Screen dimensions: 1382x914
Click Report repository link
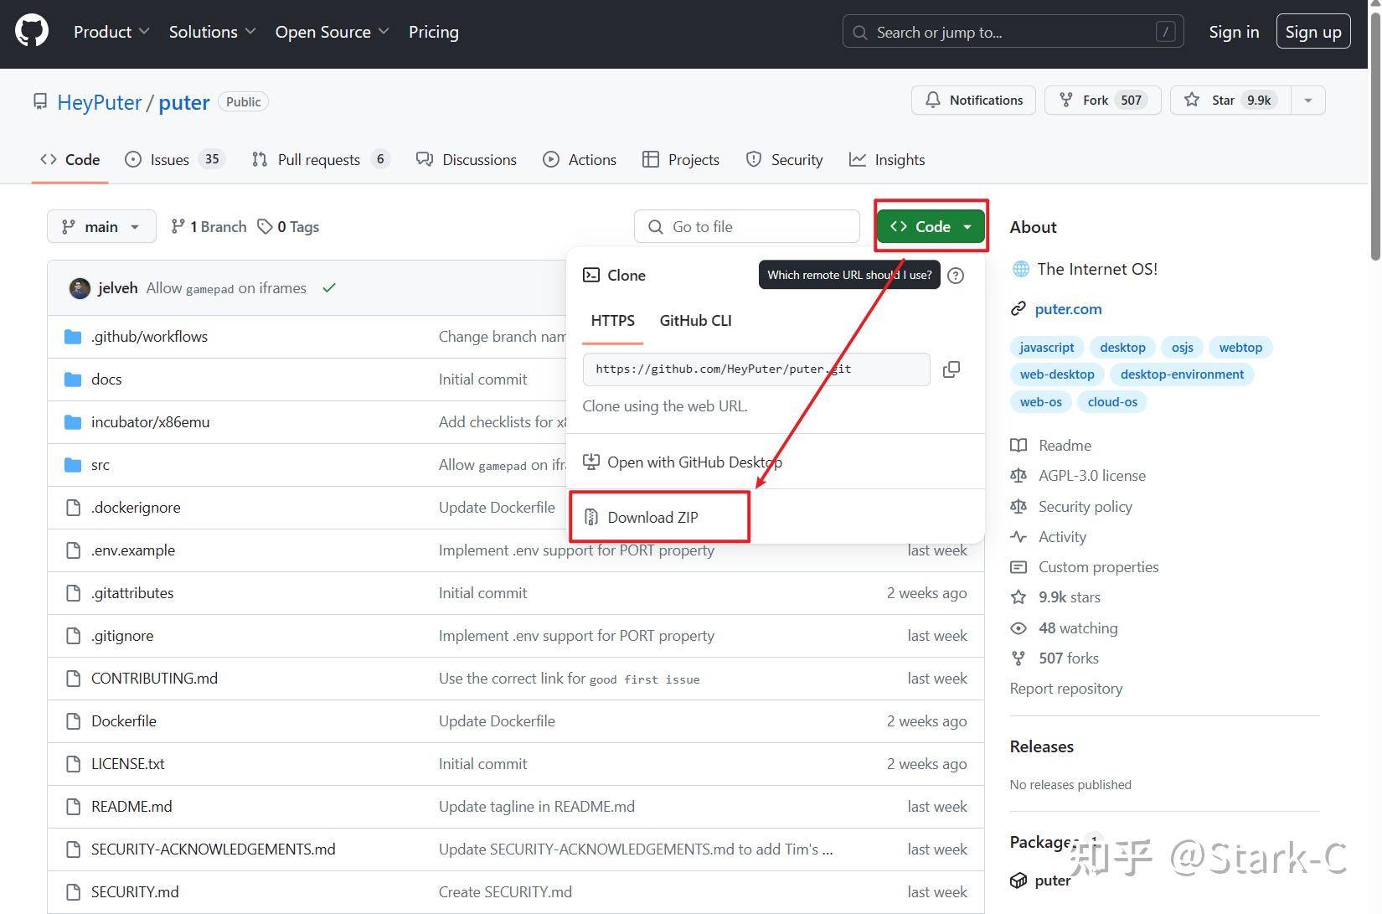point(1066,689)
